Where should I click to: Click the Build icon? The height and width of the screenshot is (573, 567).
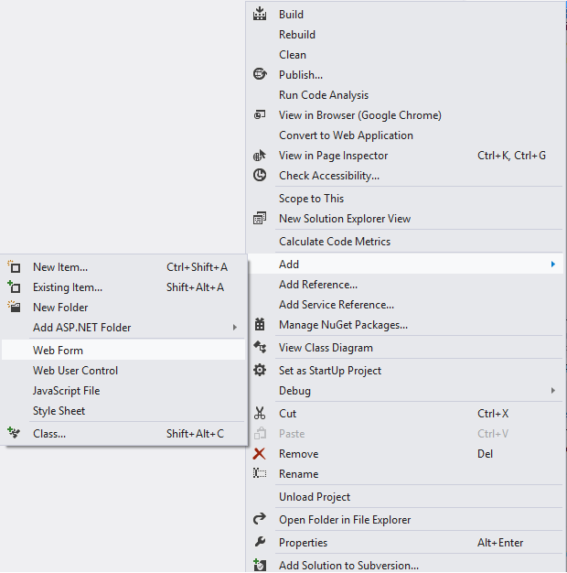coord(260,14)
